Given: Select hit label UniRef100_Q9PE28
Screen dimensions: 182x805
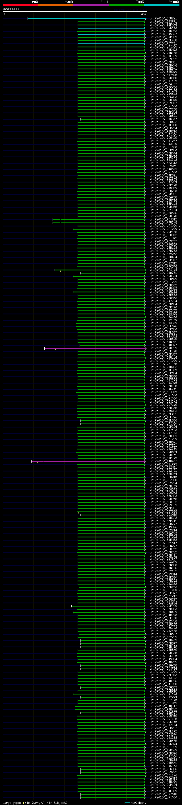Looking at the screenshot, I should point(163,232).
